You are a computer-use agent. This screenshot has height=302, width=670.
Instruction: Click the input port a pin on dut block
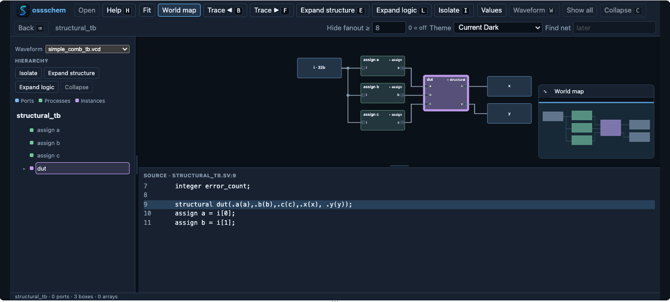coord(427,86)
